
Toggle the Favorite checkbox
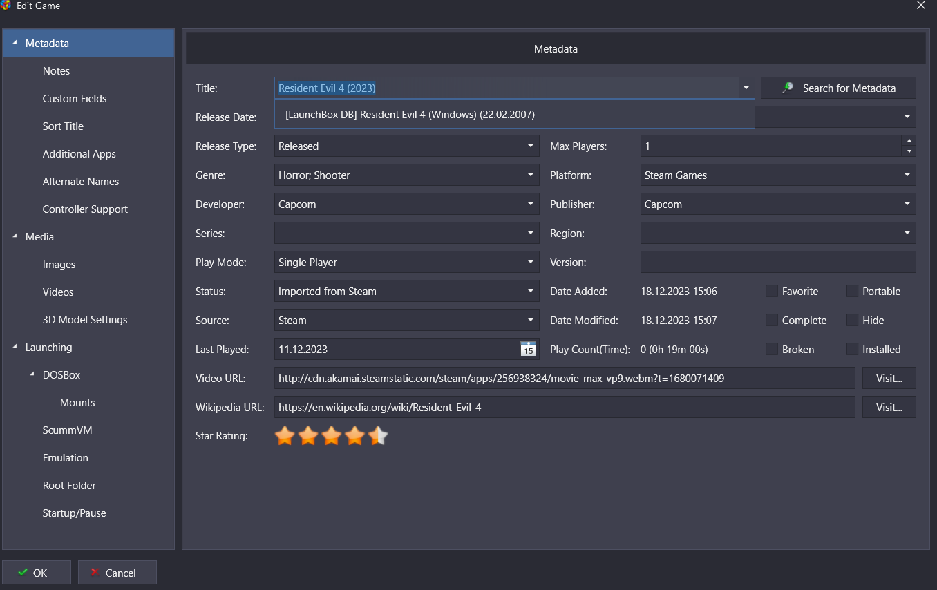point(772,292)
